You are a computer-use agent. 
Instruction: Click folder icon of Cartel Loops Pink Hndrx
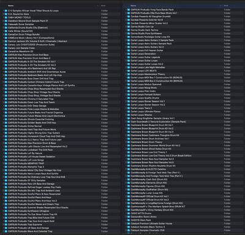129,91
